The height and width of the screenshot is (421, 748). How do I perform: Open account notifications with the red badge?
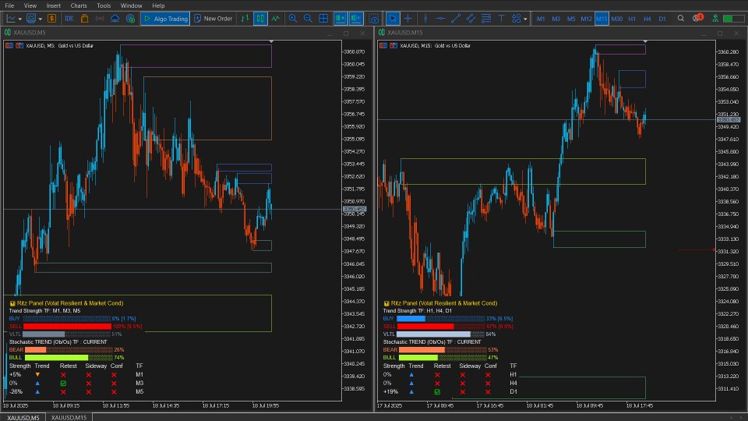tap(698, 18)
